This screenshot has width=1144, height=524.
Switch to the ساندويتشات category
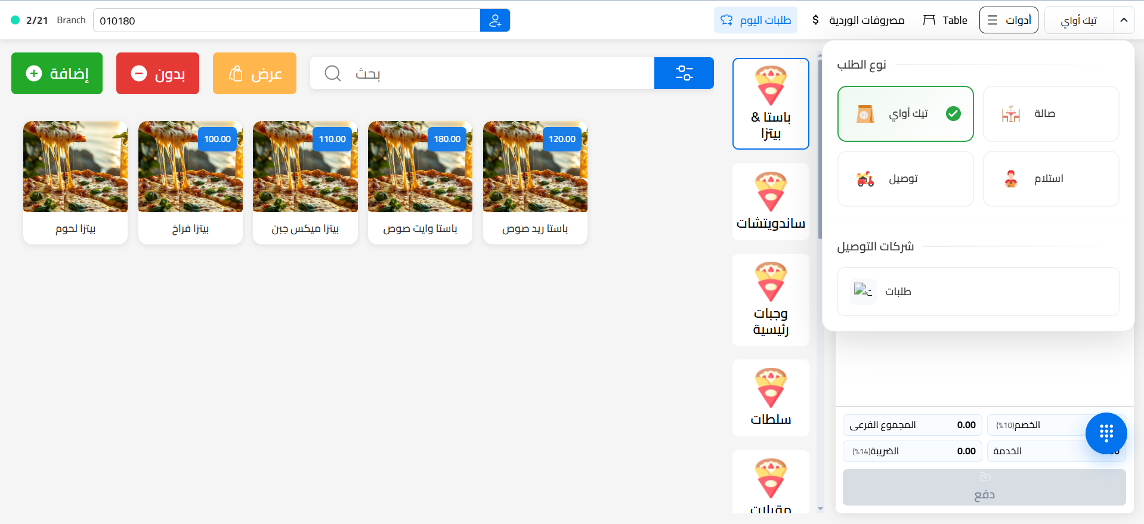(771, 201)
